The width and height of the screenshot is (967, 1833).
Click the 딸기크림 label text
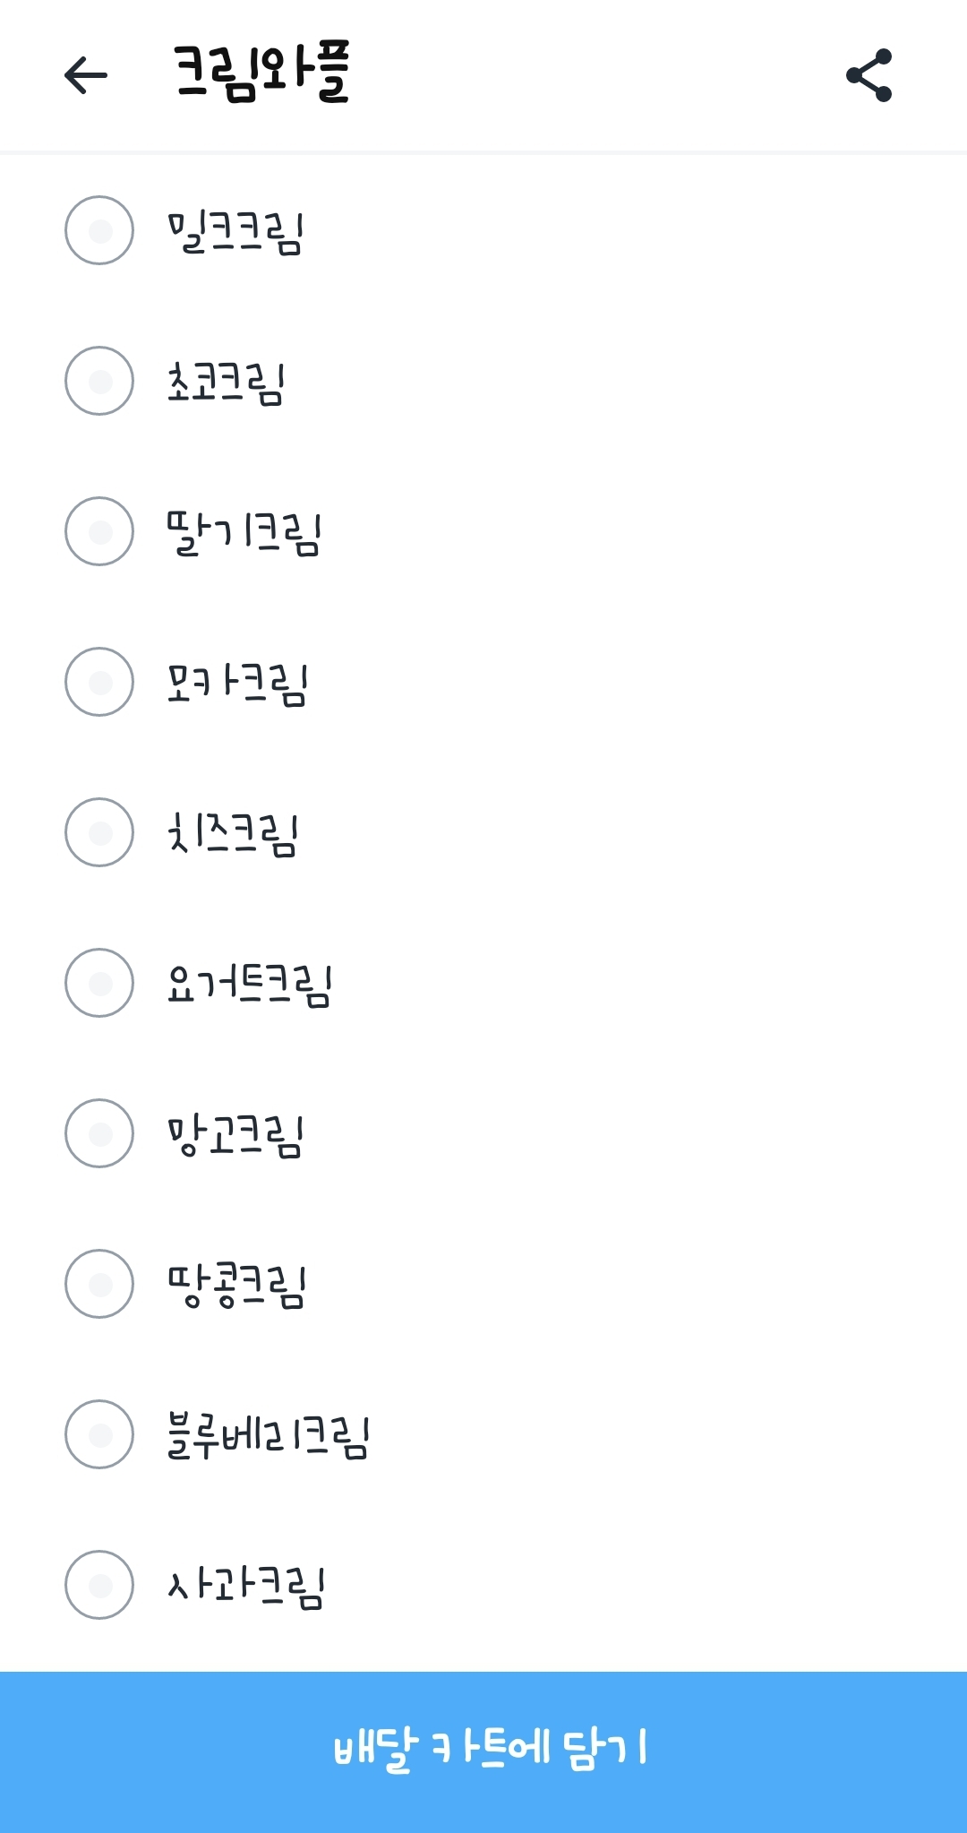tap(244, 534)
